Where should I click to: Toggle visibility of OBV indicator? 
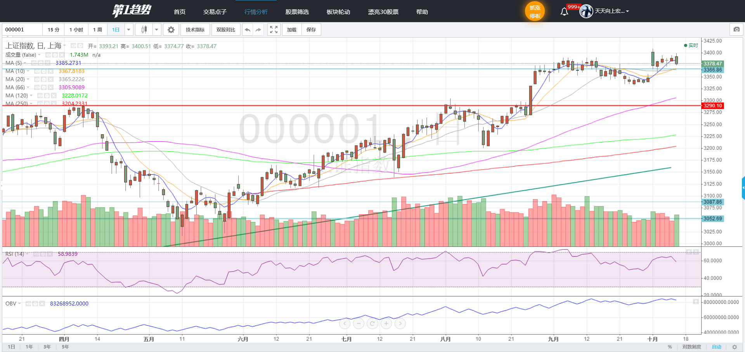pos(29,303)
